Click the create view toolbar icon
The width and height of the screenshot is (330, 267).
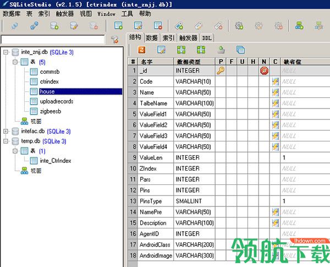[x=299, y=26]
